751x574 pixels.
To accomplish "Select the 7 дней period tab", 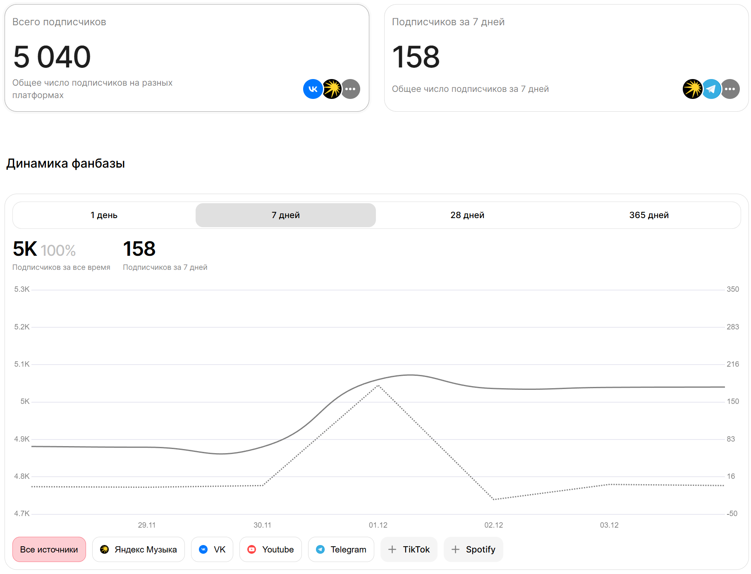I will pos(285,215).
